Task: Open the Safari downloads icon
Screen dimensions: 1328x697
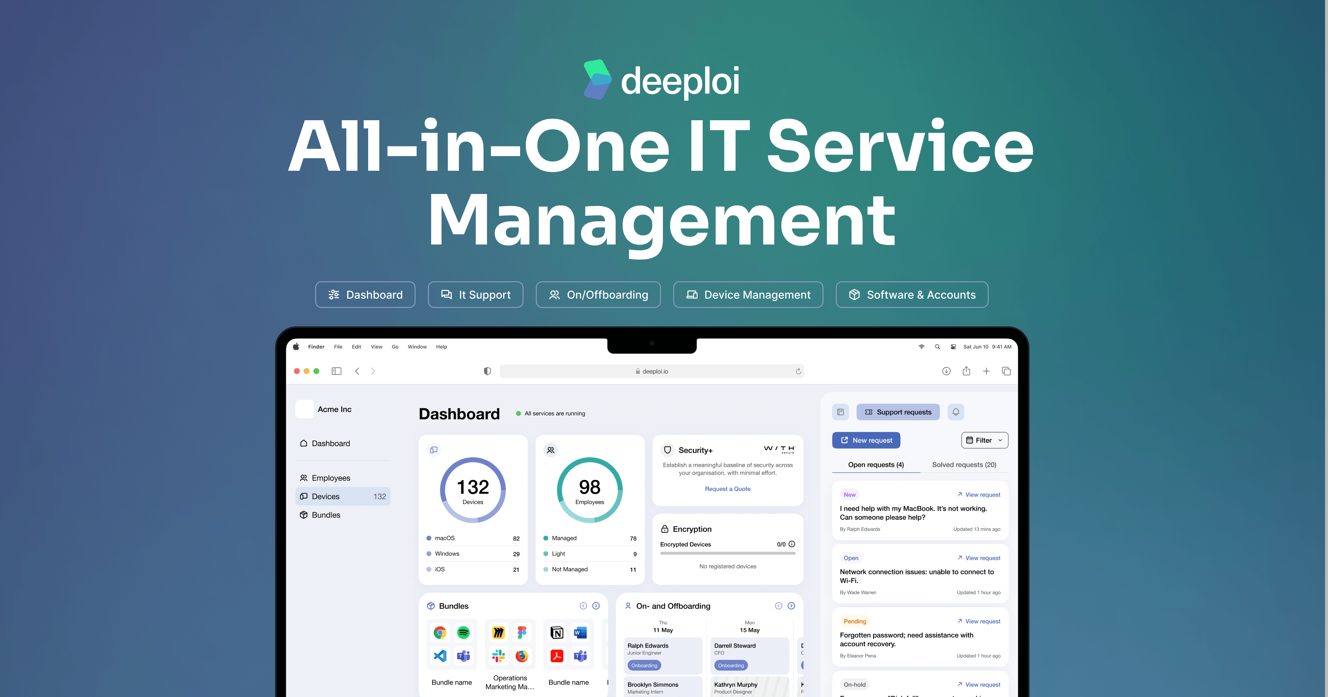Action: tap(946, 371)
